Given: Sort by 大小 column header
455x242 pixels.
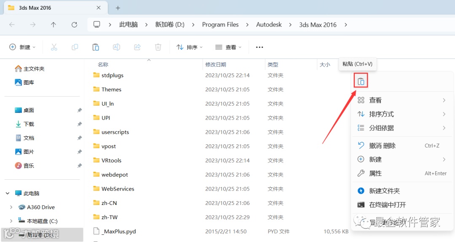Looking at the screenshot, I should pyautogui.click(x=325, y=64).
